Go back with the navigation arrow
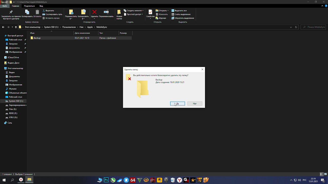 coord(3,27)
